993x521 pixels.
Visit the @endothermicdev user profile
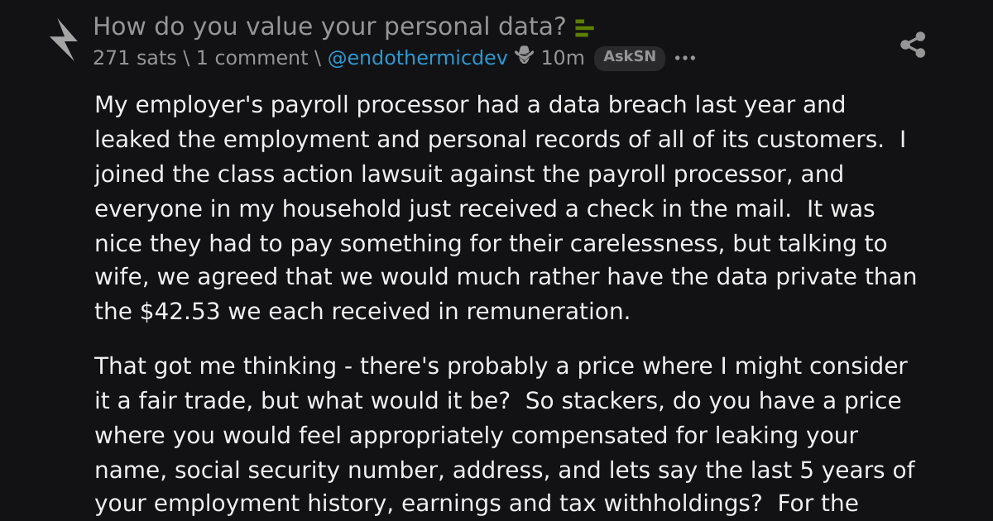coord(418,58)
